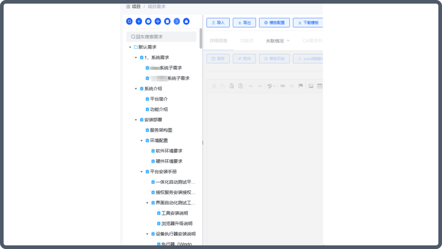Click the list icon beside 项目 breadcrumb

click(128, 6)
